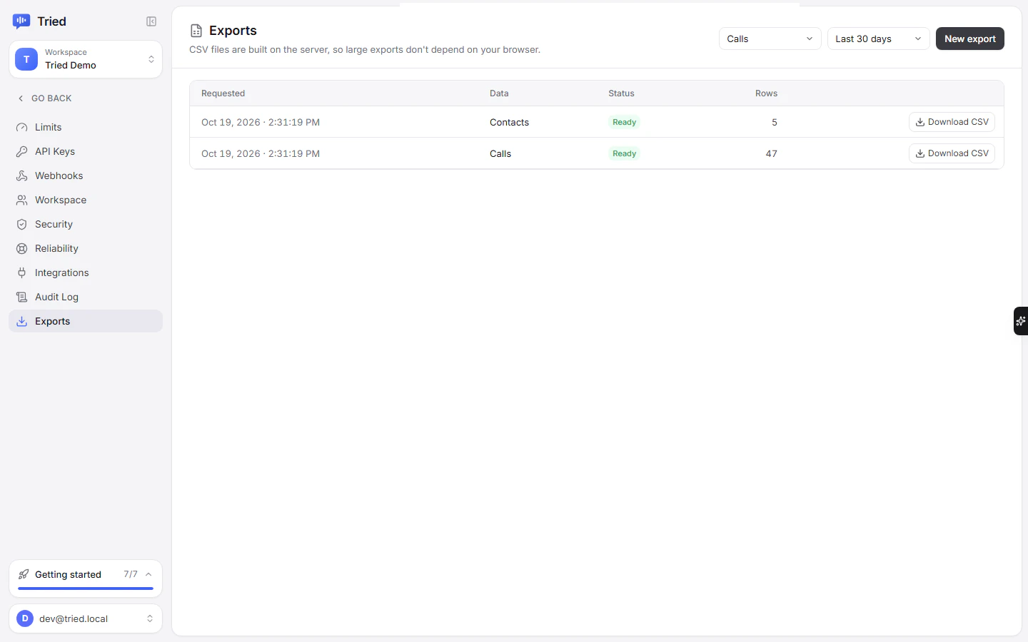Click the GO BACK link
Image resolution: width=1028 pixels, height=642 pixels.
click(x=44, y=98)
